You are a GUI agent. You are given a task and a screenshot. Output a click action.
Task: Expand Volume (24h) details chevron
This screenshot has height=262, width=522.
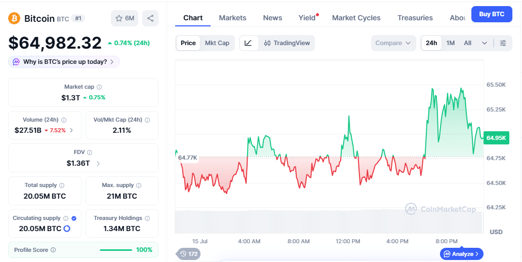point(71,130)
